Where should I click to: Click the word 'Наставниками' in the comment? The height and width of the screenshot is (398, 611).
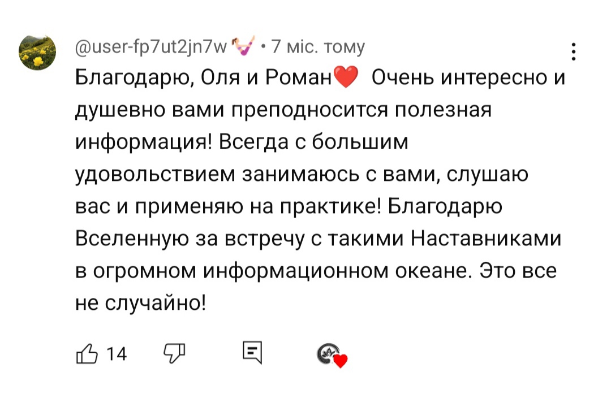[485, 239]
